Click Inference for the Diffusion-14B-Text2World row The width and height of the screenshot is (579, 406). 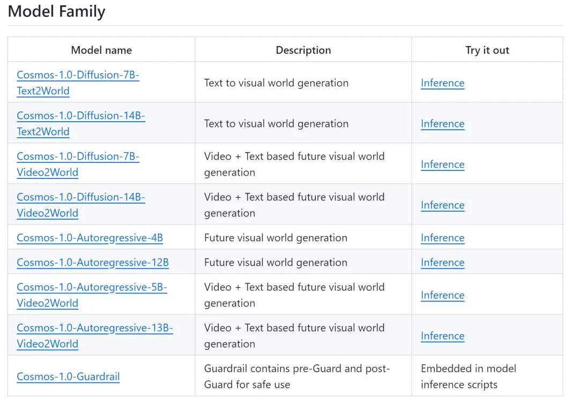pyautogui.click(x=442, y=124)
